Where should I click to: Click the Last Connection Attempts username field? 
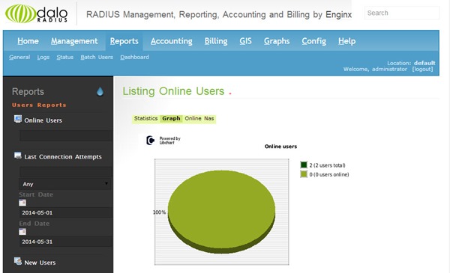pos(66,172)
